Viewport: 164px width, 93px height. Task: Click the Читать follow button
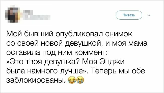[x=129, y=15]
